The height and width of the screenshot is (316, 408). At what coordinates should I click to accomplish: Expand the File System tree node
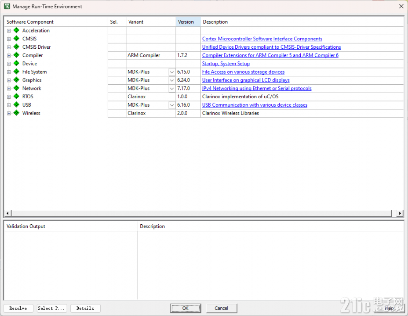9,72
